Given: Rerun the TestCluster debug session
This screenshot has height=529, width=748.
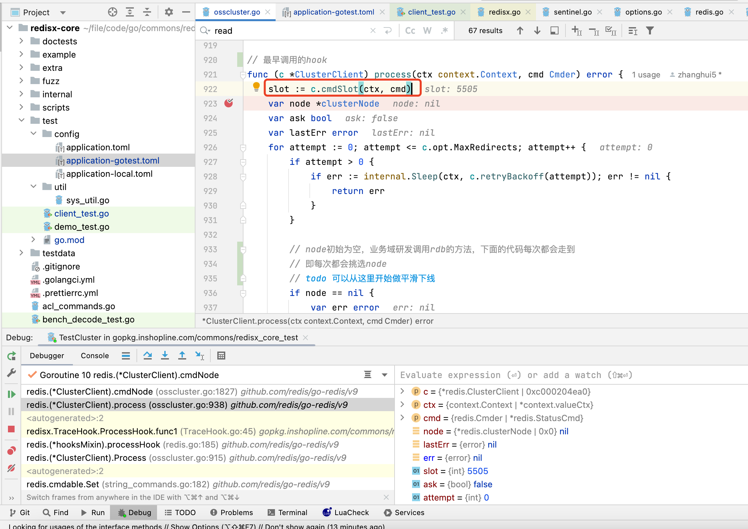Looking at the screenshot, I should coord(12,356).
